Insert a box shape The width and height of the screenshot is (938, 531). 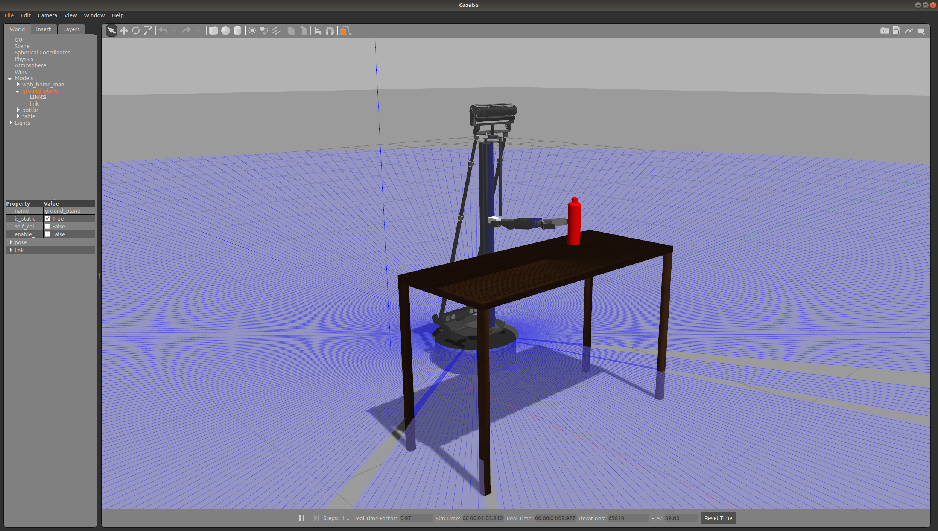213,31
